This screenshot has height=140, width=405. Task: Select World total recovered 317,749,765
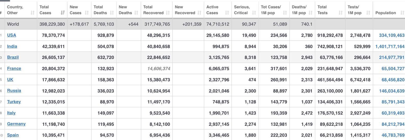(157, 24)
